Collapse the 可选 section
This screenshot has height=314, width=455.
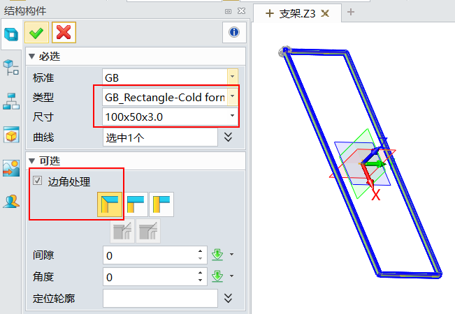31,161
